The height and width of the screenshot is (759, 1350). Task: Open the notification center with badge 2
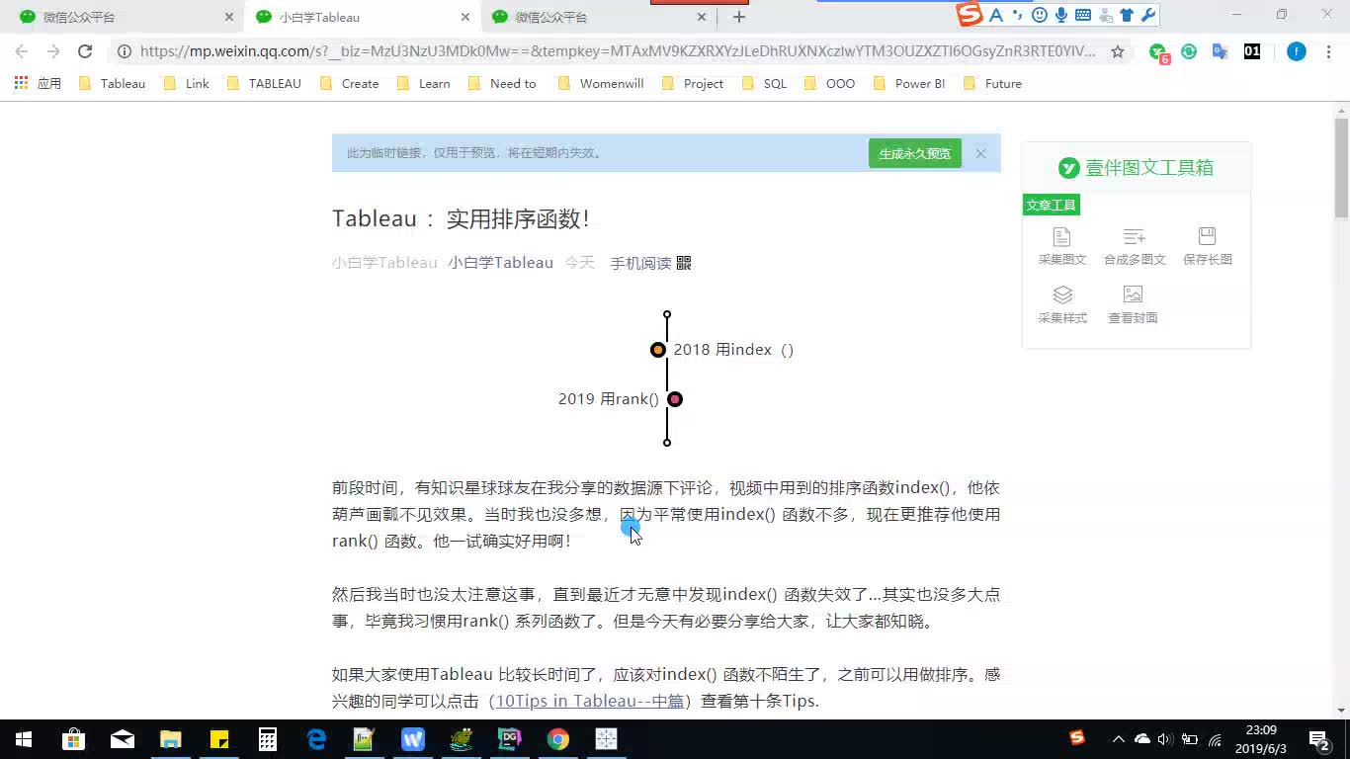(x=1318, y=739)
